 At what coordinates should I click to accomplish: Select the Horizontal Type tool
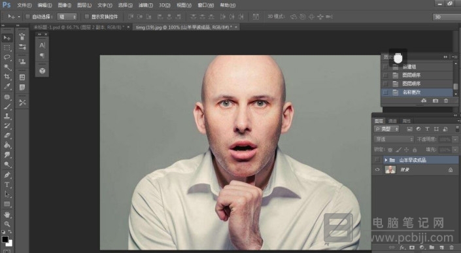(7, 185)
